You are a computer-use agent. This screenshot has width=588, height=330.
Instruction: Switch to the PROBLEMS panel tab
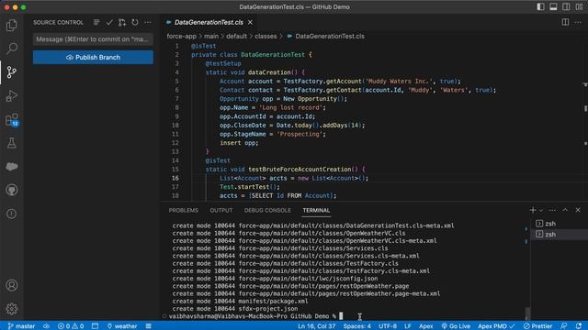pos(184,210)
